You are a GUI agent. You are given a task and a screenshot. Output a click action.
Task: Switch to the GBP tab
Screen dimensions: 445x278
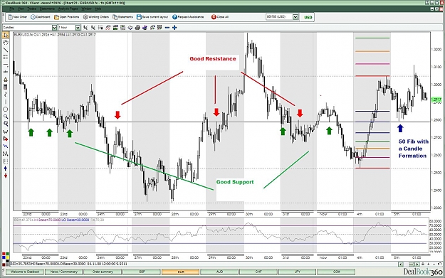pyautogui.click(x=142, y=272)
